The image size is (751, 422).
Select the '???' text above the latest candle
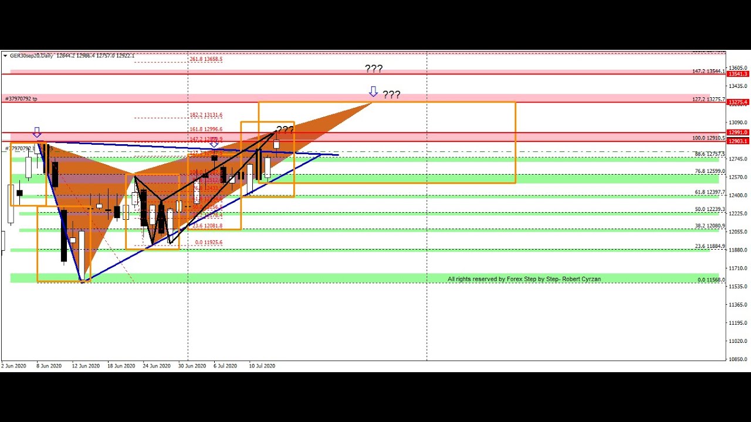click(x=285, y=129)
